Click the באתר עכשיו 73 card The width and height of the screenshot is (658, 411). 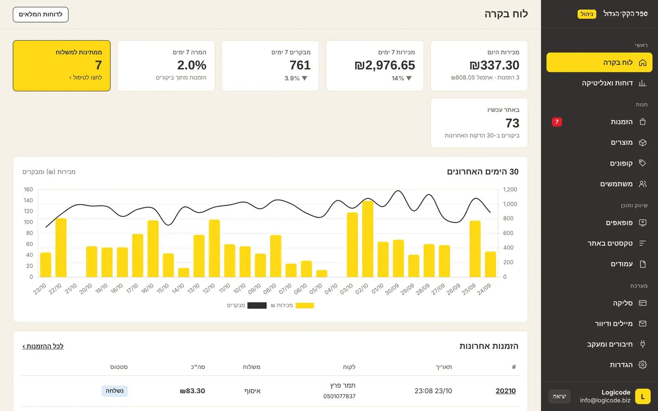pos(479,123)
